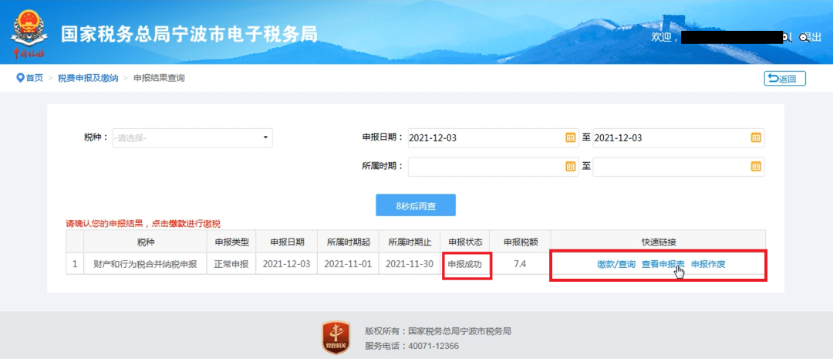Screen dimensions: 833x359
Task: Click the 服务电话 number in footer
Action: click(433, 346)
